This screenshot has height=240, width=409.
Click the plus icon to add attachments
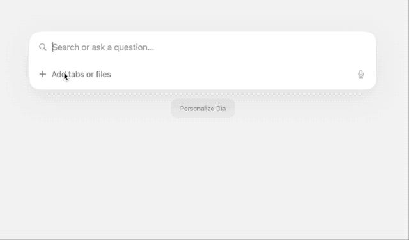(43, 74)
